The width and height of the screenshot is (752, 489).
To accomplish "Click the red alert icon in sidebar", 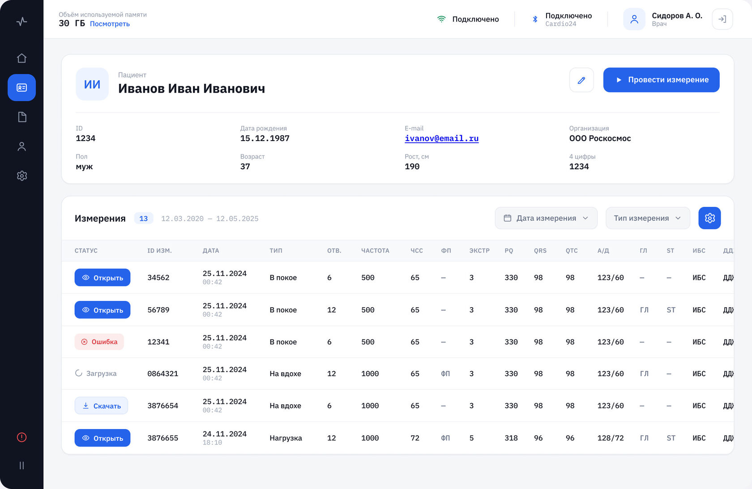I will (x=21, y=437).
